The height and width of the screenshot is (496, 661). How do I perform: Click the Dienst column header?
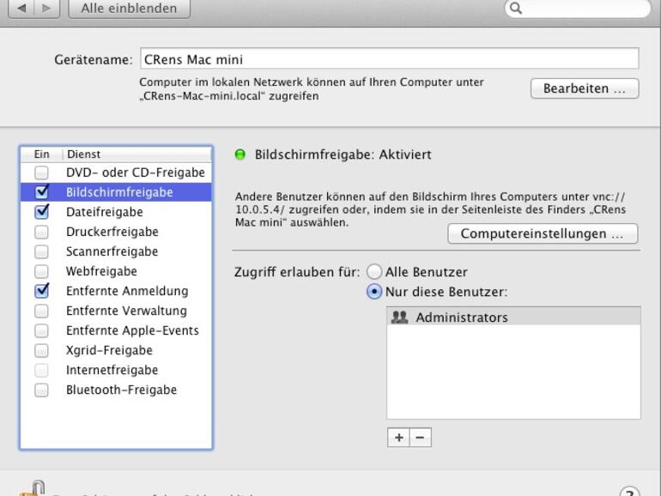coord(137,154)
